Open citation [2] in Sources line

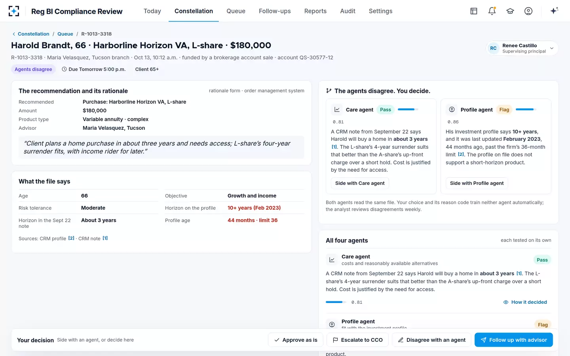coord(71,238)
